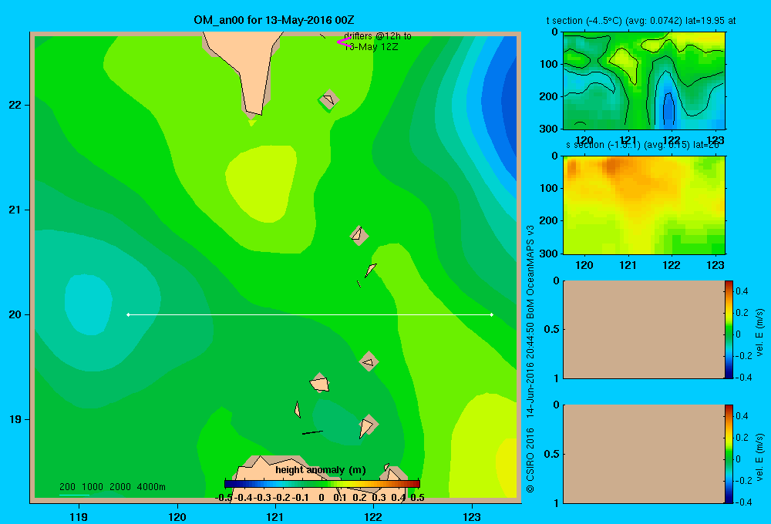Click longitude label '120' on main map
The image size is (771, 524).
click(x=177, y=517)
